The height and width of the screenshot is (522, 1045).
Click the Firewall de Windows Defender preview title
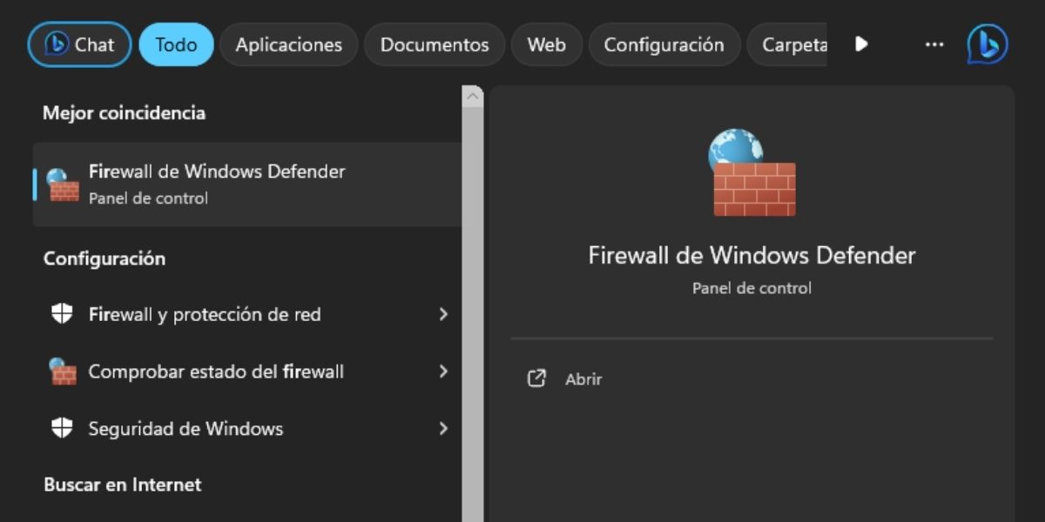tap(752, 256)
